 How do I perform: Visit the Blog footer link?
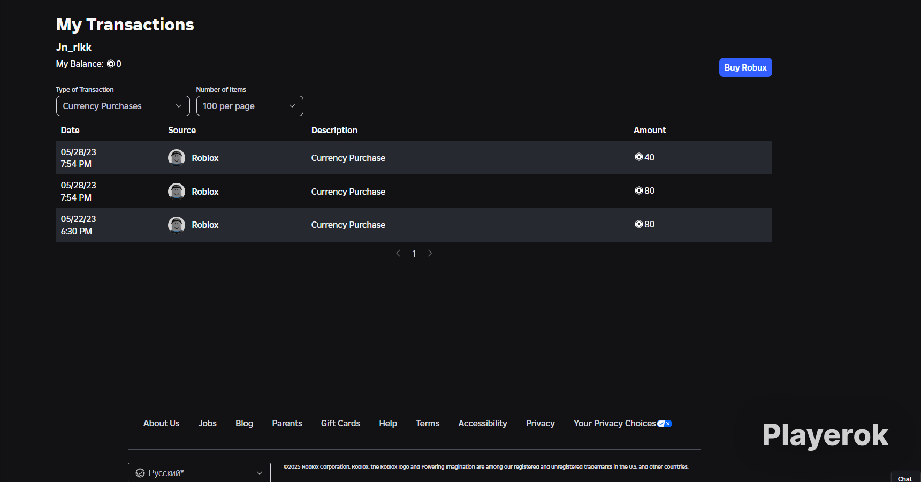(245, 423)
